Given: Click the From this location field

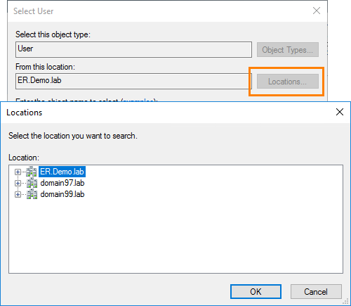Looking at the screenshot, I should click(x=133, y=81).
